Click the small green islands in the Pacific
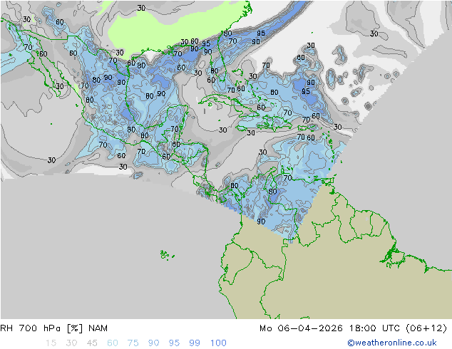 click(167, 255)
